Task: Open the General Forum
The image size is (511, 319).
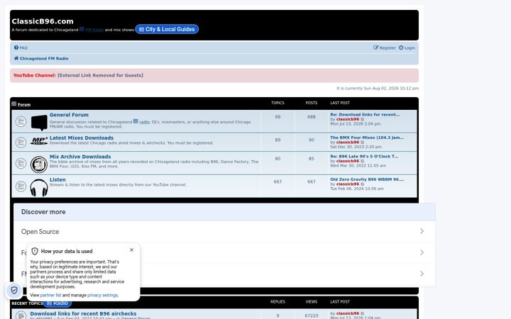Action: point(69,115)
